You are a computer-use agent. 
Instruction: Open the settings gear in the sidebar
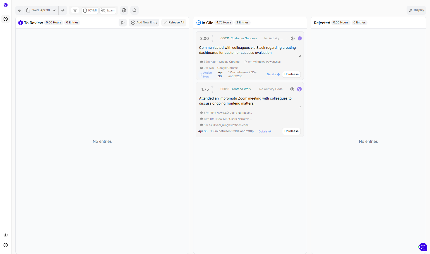6,235
